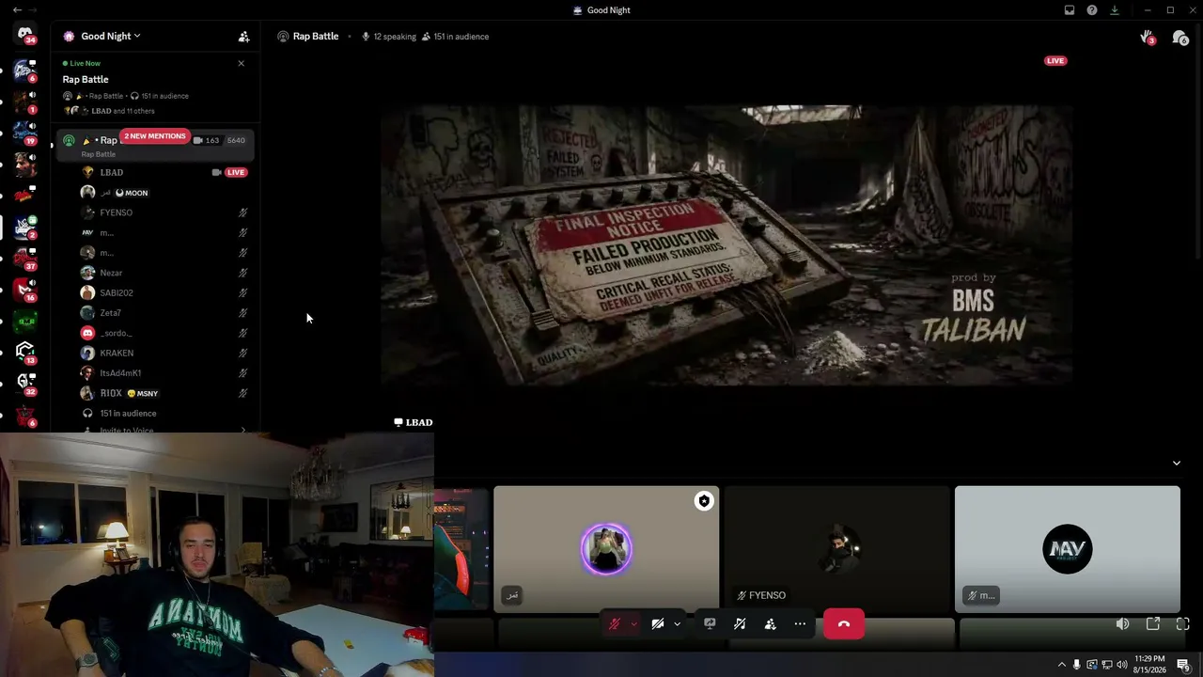The image size is (1203, 677).
Task: Enter full screen for the stage
Action: click(x=1183, y=623)
